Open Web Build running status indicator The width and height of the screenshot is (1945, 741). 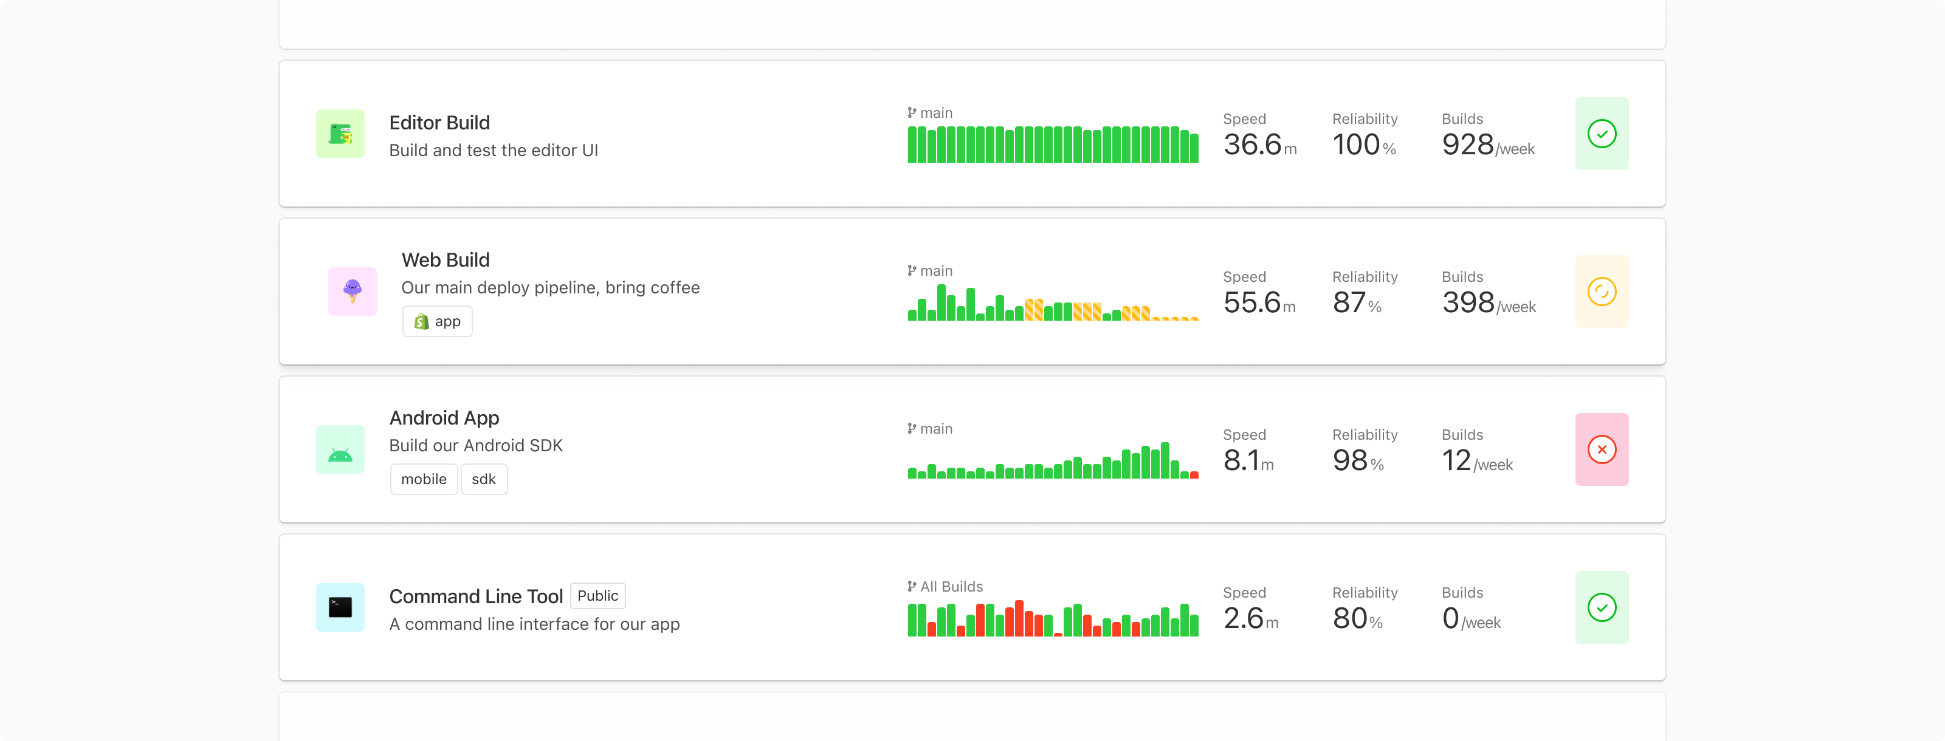pos(1601,292)
